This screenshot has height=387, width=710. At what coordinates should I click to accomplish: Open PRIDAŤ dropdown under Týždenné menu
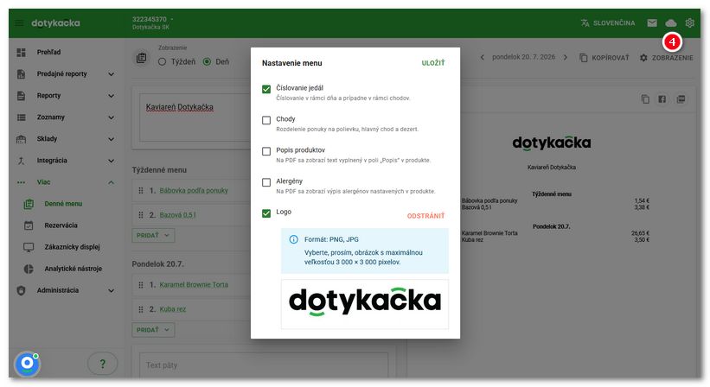[153, 236]
